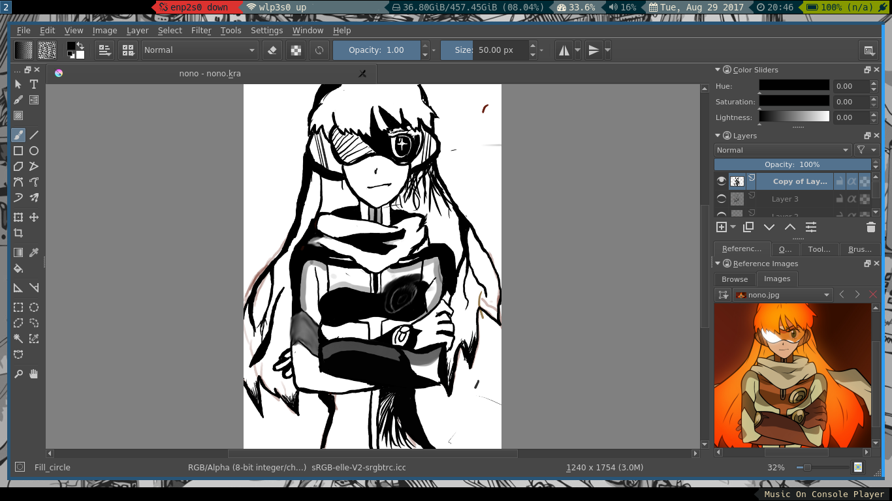Switch to the Browse tab
Image resolution: width=892 pixels, height=501 pixels.
click(x=735, y=279)
